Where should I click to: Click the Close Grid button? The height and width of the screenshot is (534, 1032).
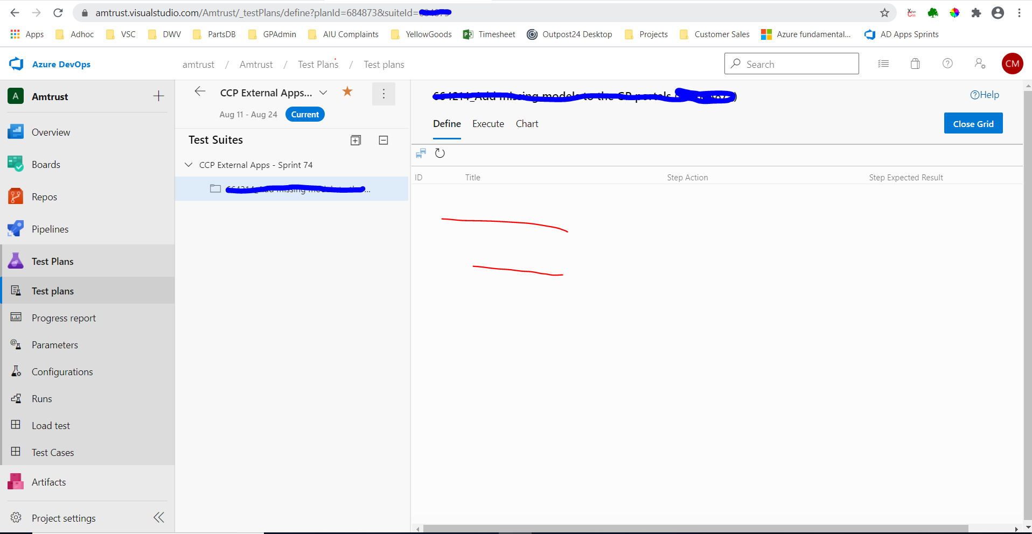pos(973,123)
